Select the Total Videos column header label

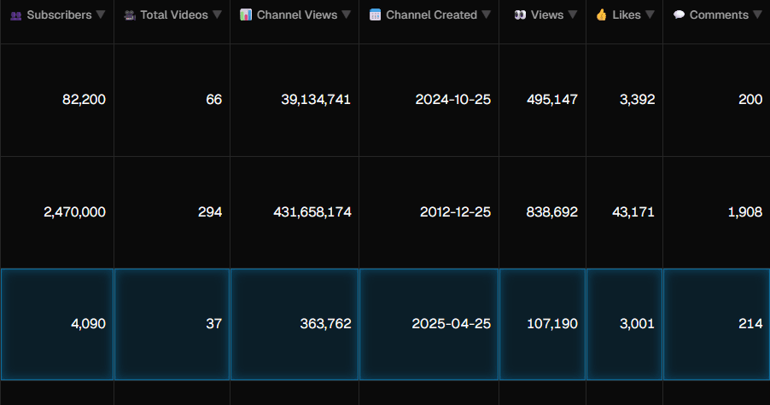(x=174, y=15)
